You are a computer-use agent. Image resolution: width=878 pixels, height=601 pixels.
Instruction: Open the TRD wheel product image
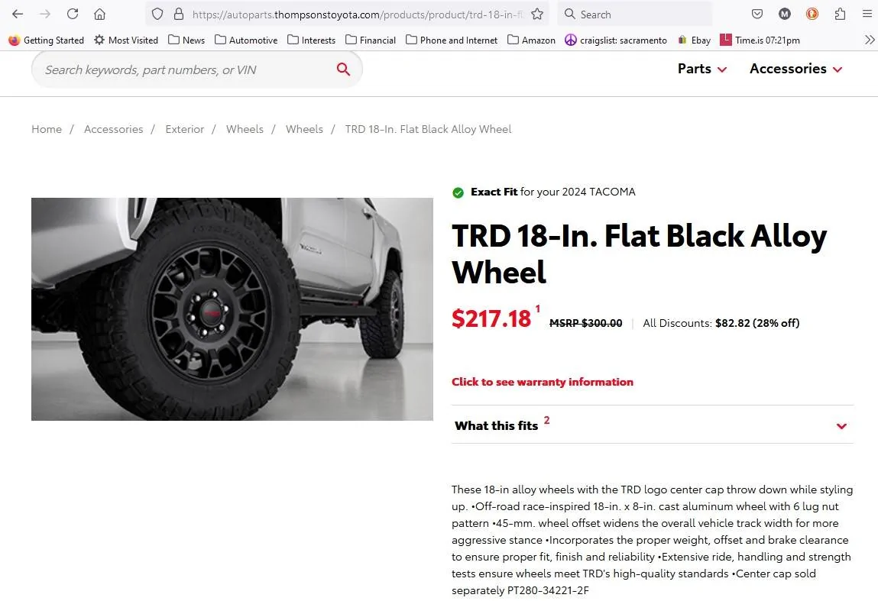(x=232, y=309)
